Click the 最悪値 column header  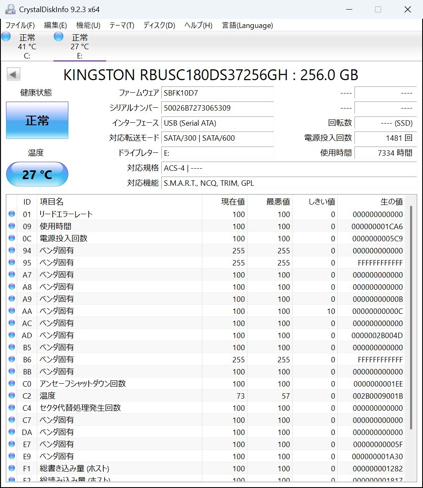pos(270,202)
